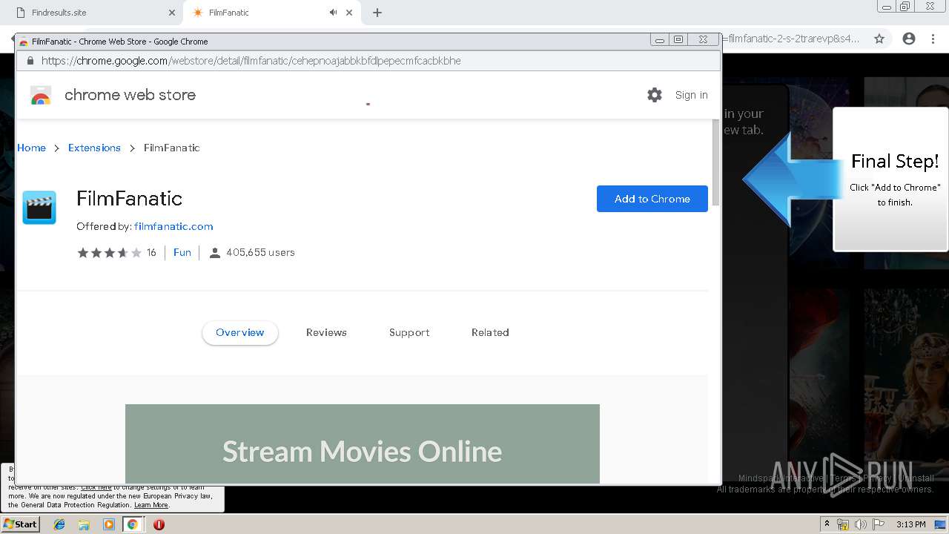Show hidden system tray icons
The height and width of the screenshot is (534, 949).
click(827, 524)
